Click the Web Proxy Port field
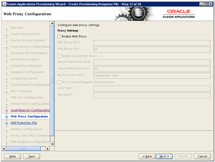215x162 pixels. pyautogui.click(x=152, y=50)
